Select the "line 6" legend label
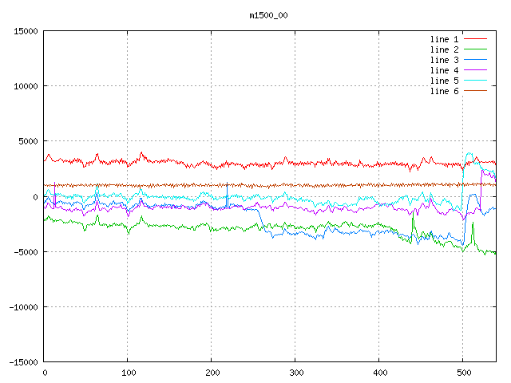Image resolution: width=511 pixels, height=383 pixels. coord(444,91)
